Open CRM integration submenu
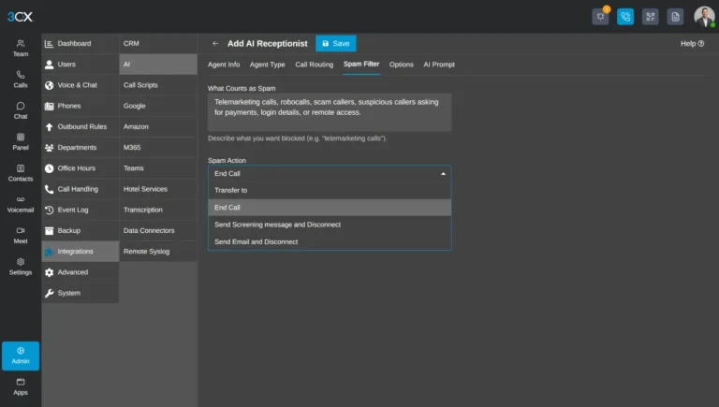 coord(158,44)
